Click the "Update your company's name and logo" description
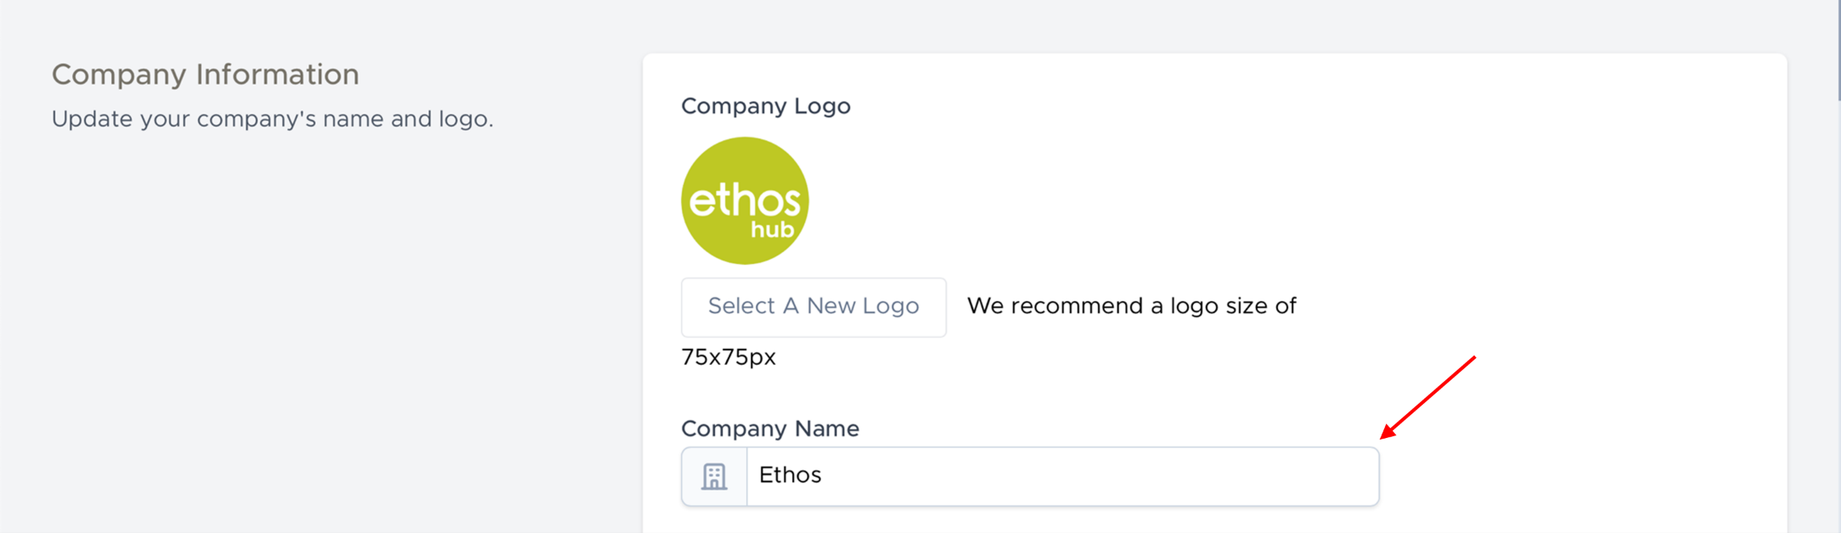Screen dimensions: 1841x533 [272, 119]
